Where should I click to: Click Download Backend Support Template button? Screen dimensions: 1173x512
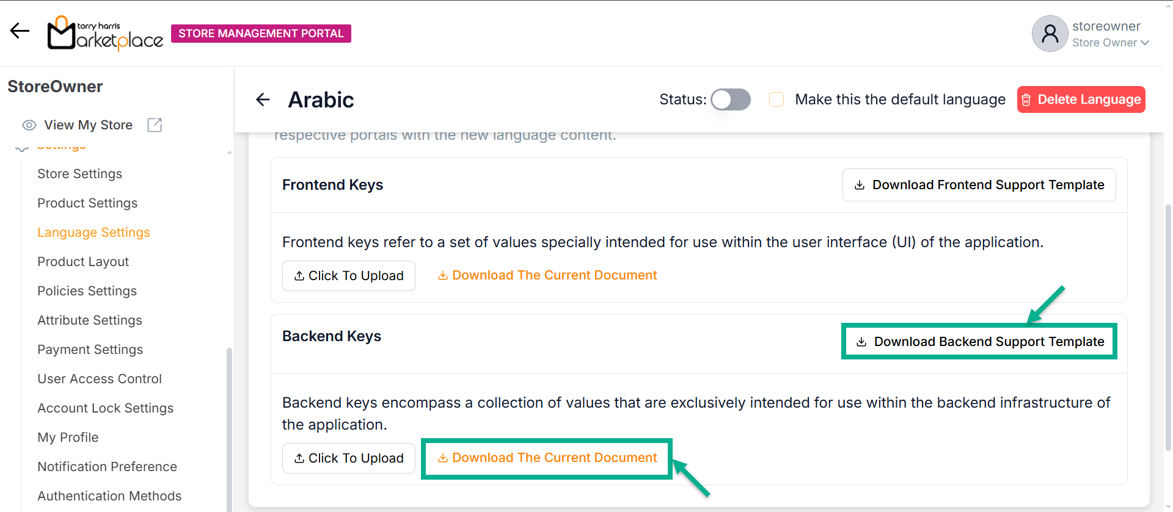tap(979, 342)
